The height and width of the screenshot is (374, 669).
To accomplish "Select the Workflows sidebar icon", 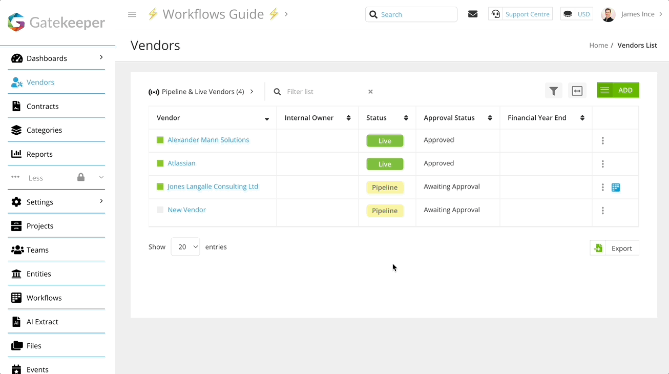I will pyautogui.click(x=16, y=297).
